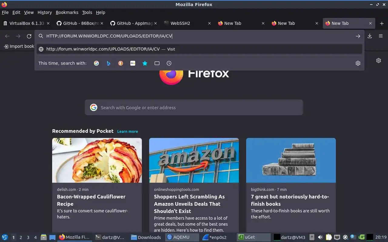Click the green G tray icon

[361, 237]
